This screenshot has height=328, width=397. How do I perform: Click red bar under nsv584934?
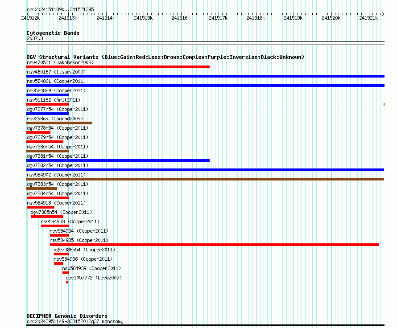(59, 235)
